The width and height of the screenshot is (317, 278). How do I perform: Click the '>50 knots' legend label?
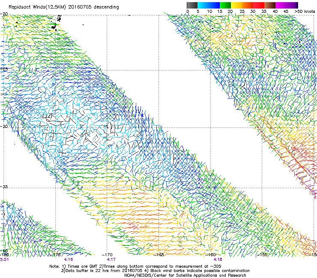305,12
